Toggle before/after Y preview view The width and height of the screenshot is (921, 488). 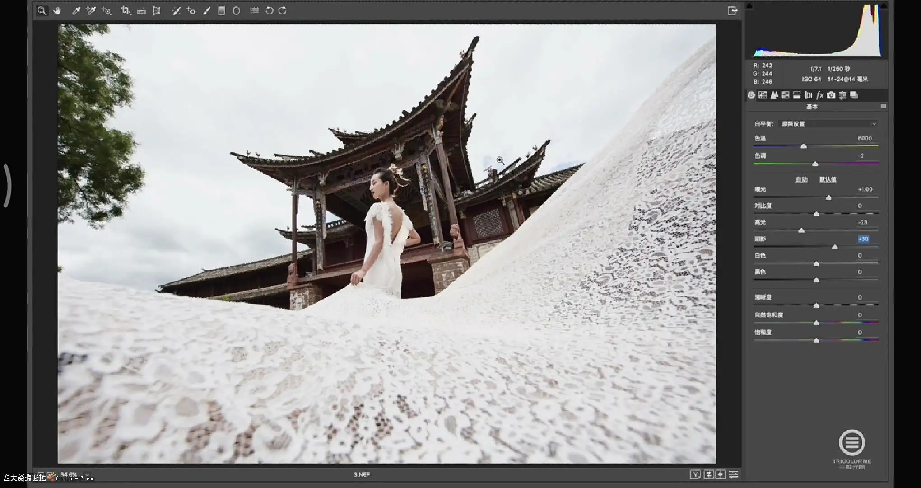tap(695, 474)
